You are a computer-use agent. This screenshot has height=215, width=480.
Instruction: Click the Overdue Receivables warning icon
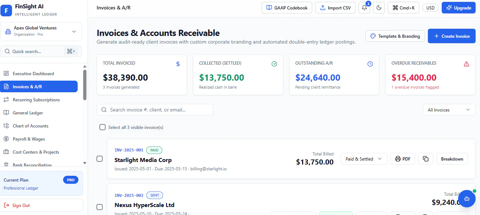467,64
